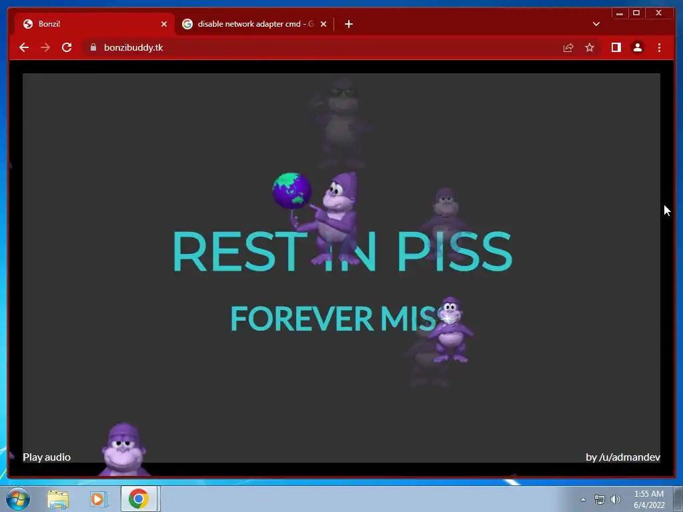The image size is (683, 512).
Task: Click the Play audio link
Action: coord(47,457)
